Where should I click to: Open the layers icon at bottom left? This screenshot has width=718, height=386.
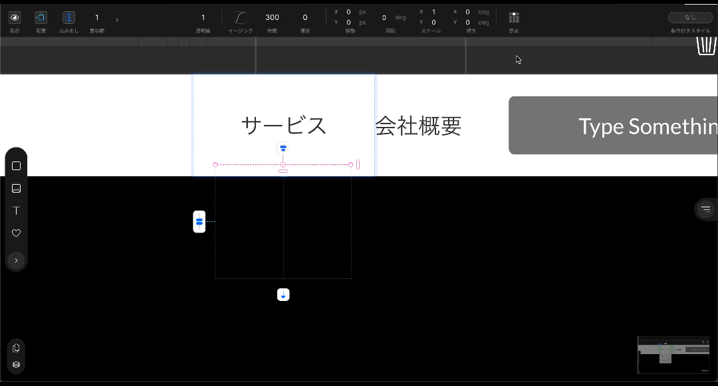click(x=16, y=365)
